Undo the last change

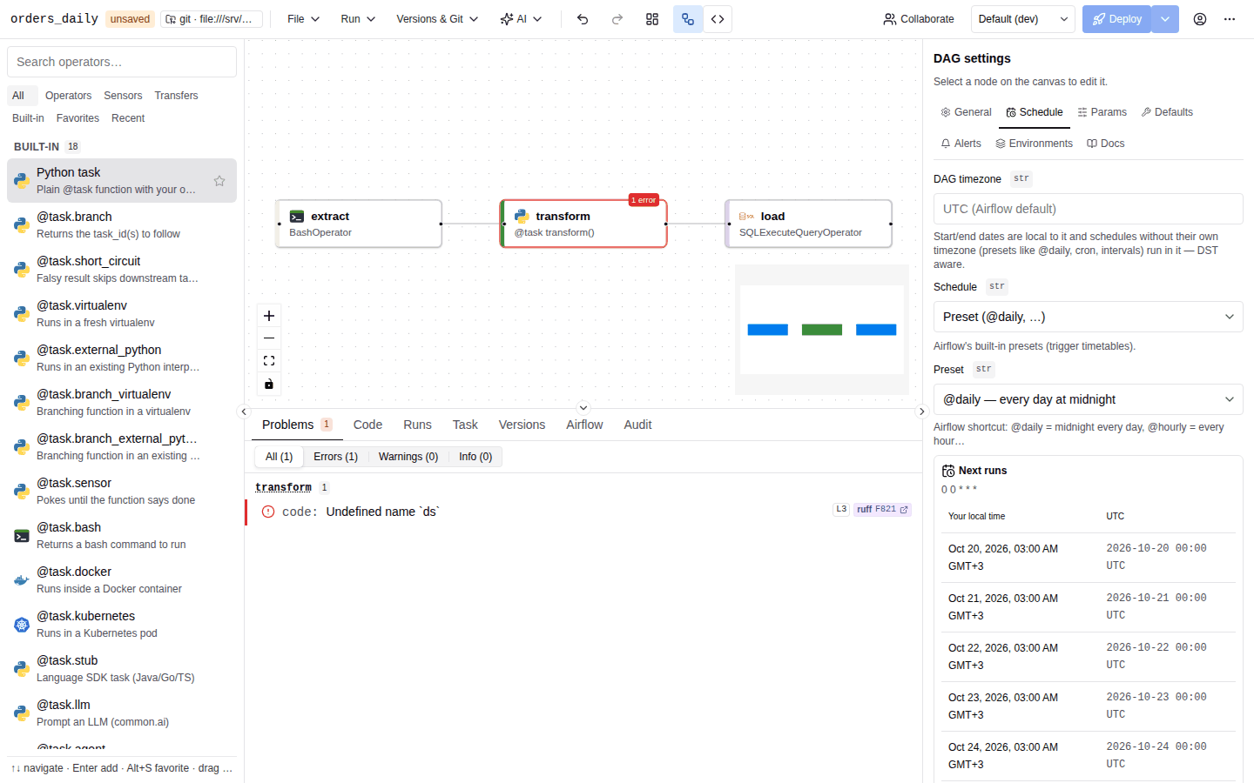click(x=583, y=19)
